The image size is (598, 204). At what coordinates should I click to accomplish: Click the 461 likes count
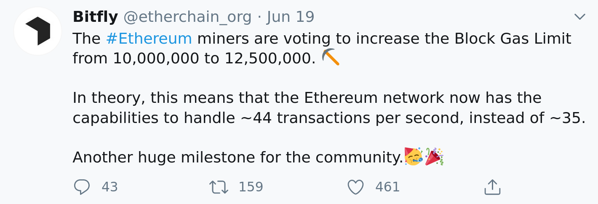(387, 187)
